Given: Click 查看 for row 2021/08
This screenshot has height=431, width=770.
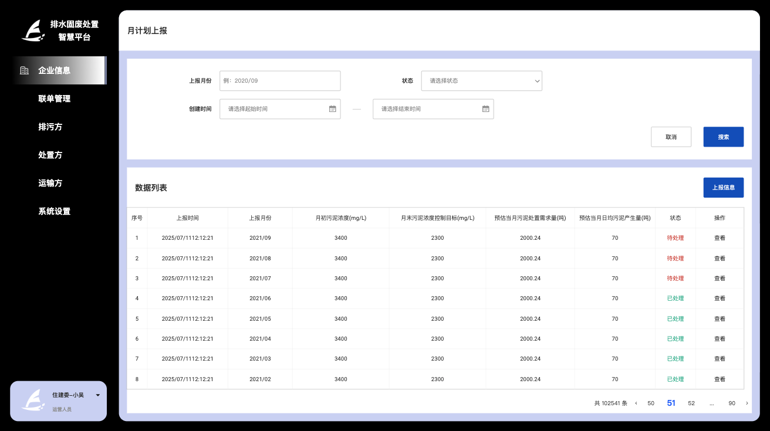Looking at the screenshot, I should coord(720,258).
